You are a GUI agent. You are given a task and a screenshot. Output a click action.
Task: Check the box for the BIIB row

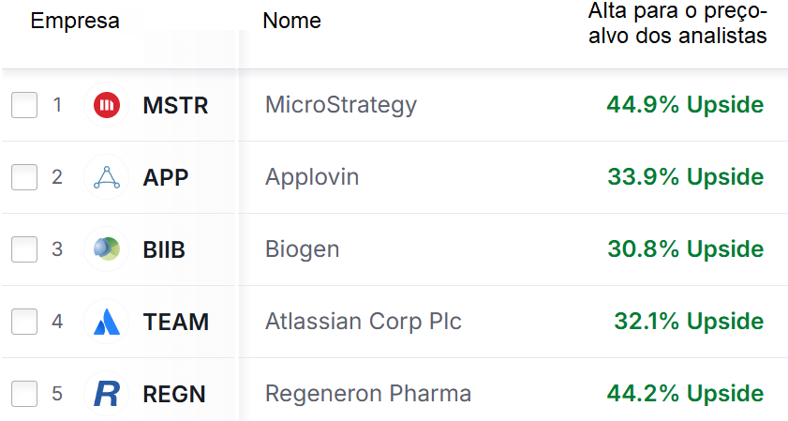pos(24,249)
